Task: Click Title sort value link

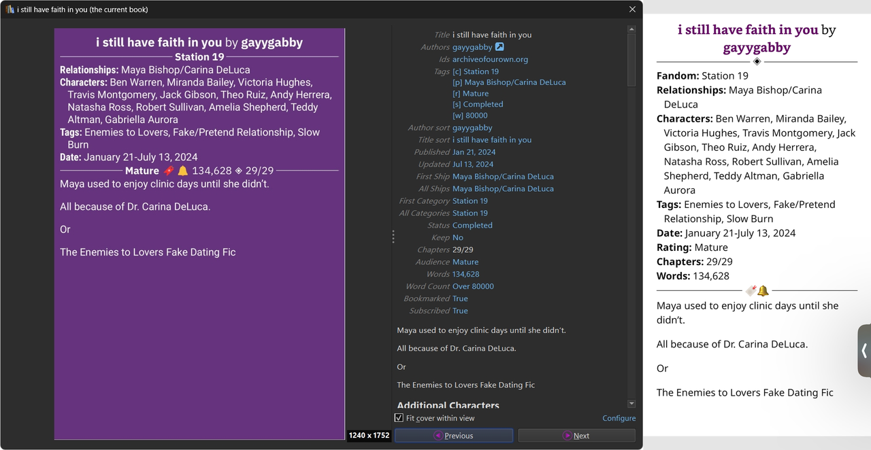Action: pyautogui.click(x=492, y=140)
